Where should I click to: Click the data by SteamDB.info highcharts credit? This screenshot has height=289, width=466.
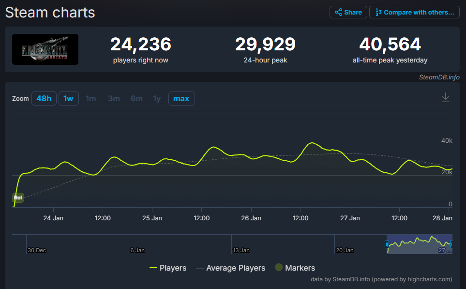pyautogui.click(x=381, y=279)
